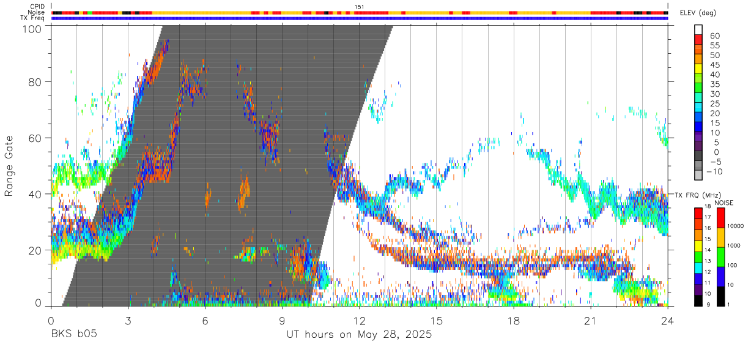Click 'UT hours on May 28, 2025' label
The height and width of the screenshot is (347, 751).
(x=360, y=334)
